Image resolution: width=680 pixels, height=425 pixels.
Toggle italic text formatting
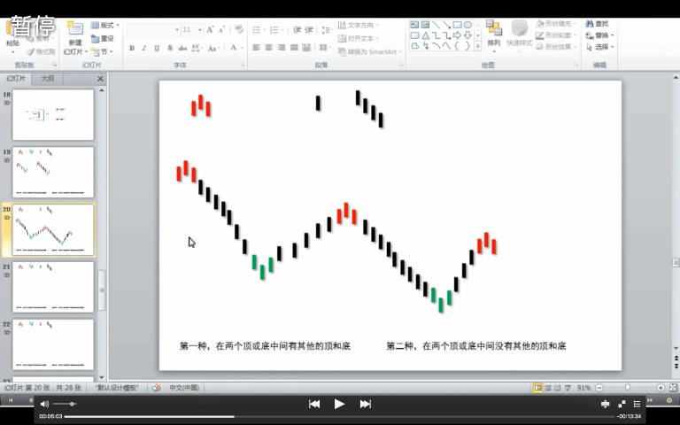point(144,48)
